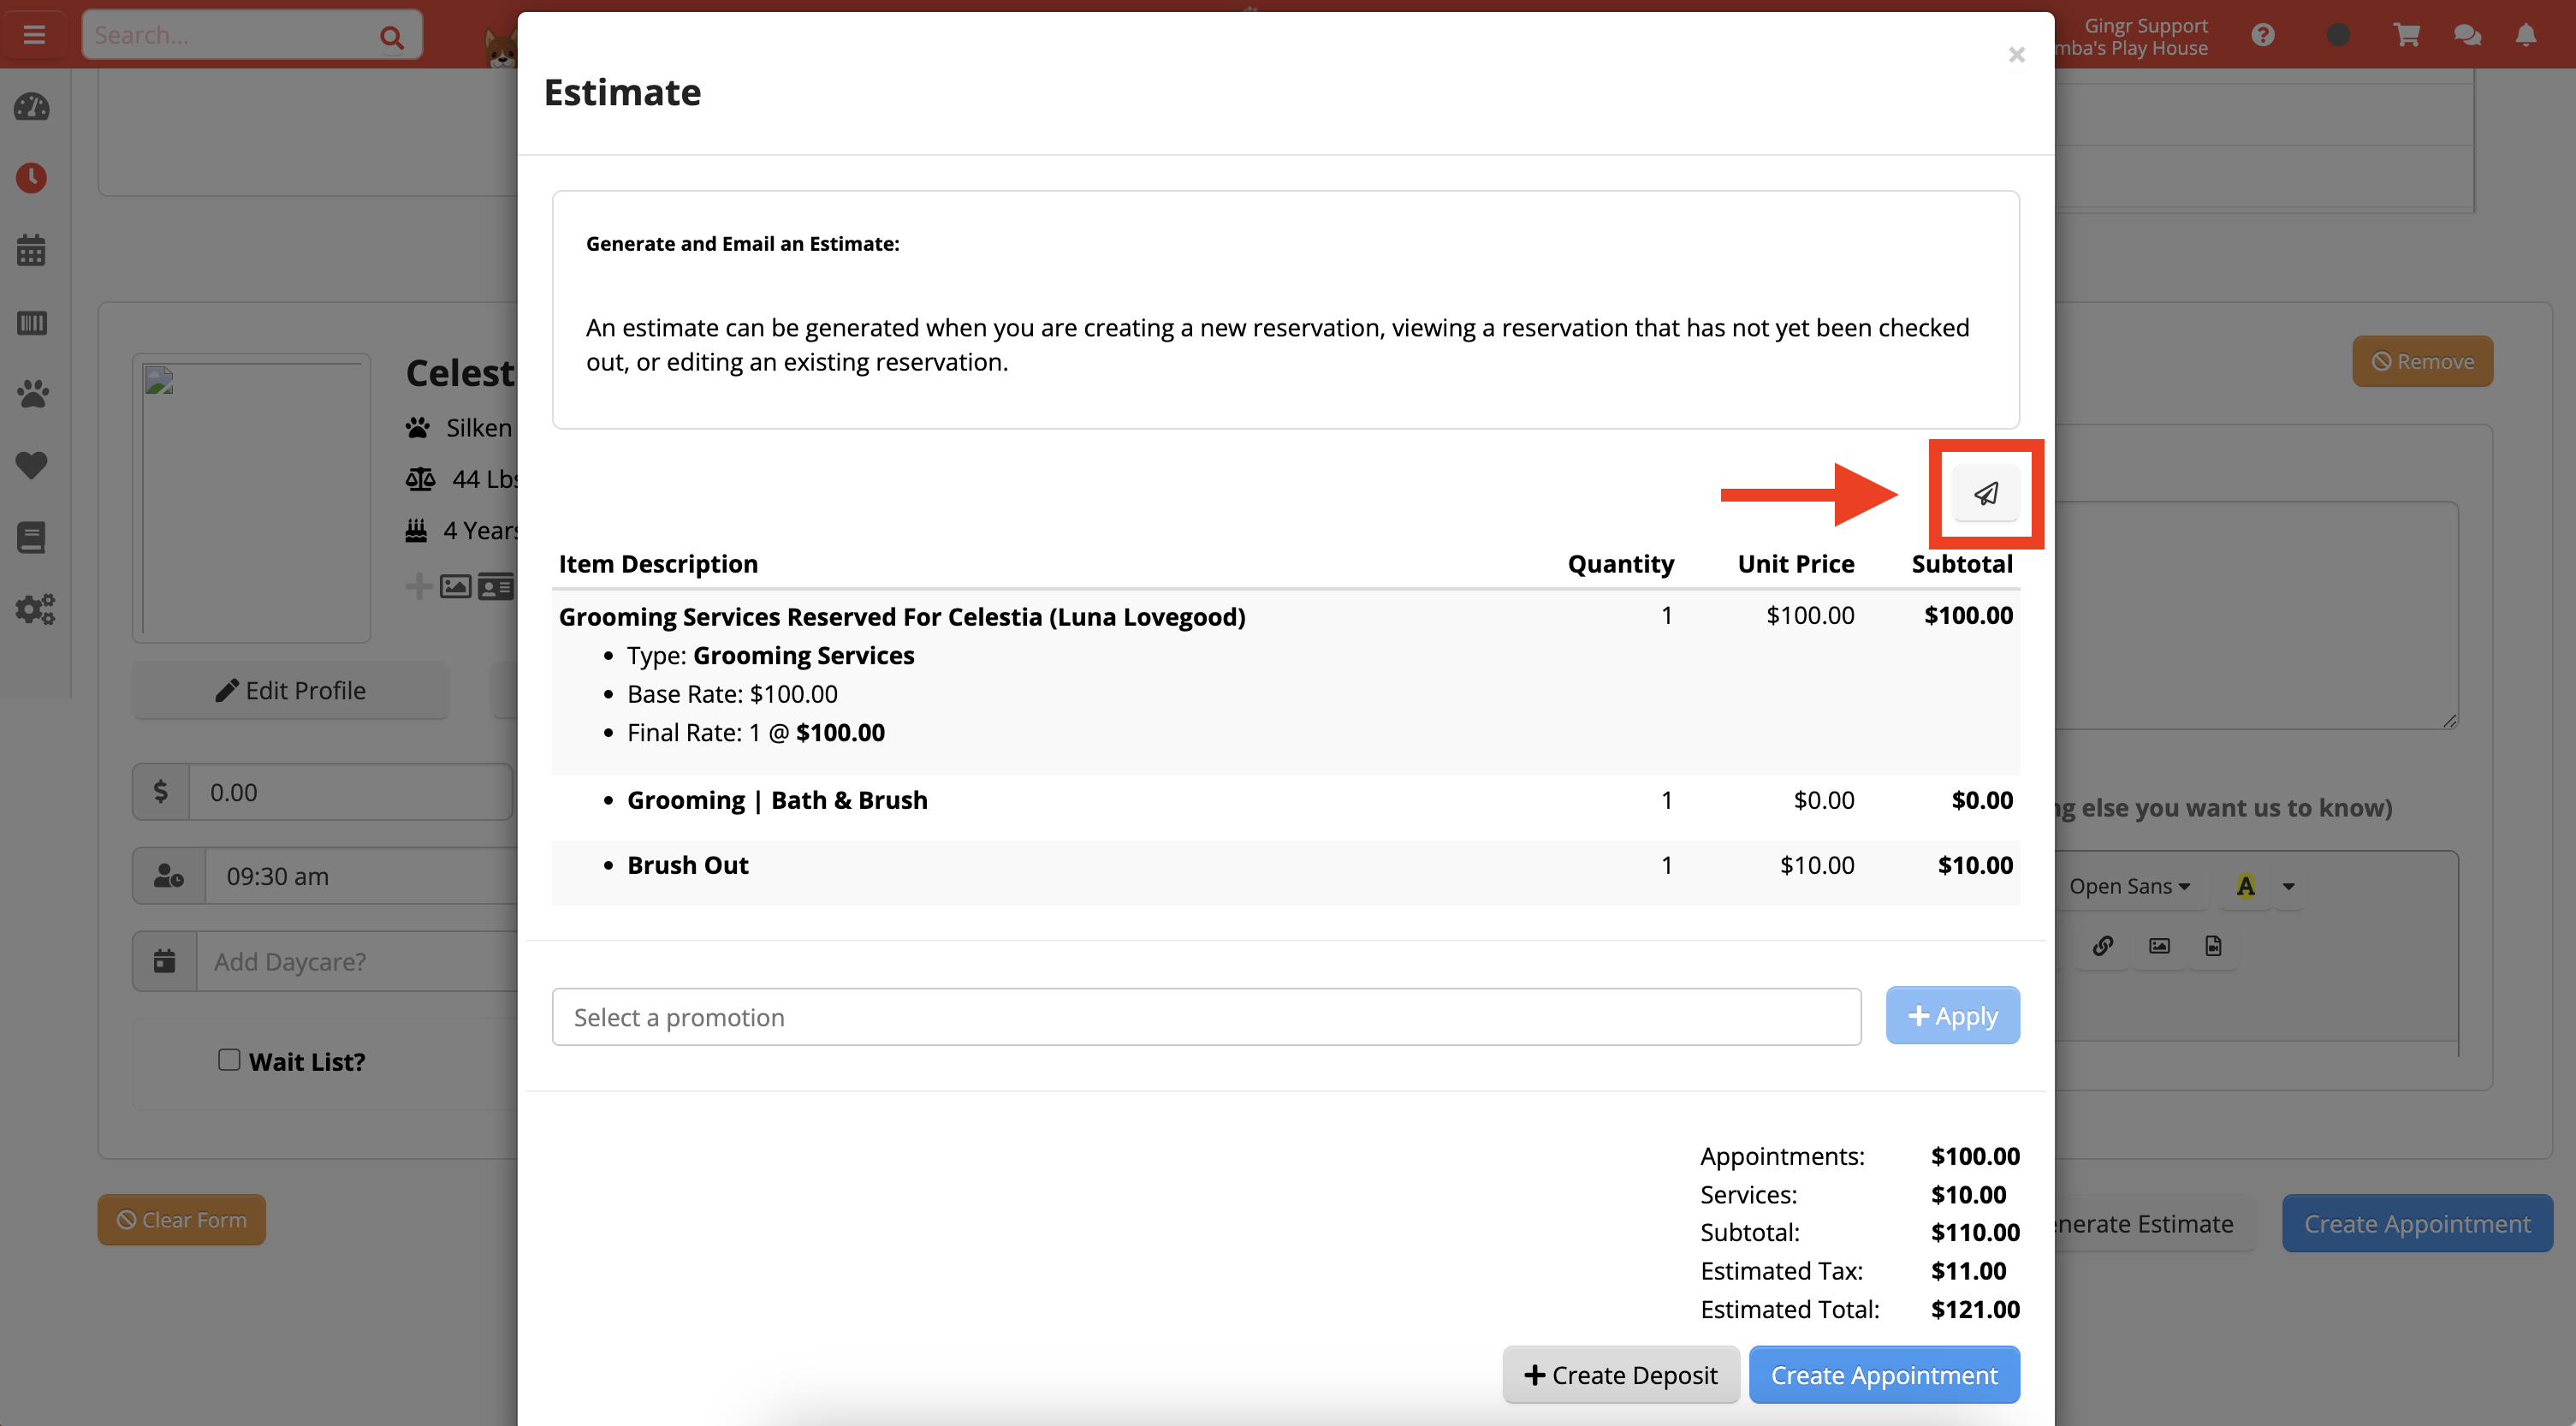The image size is (2576, 1426).
Task: Open the settings gears icon in sidebar
Action: (x=35, y=609)
